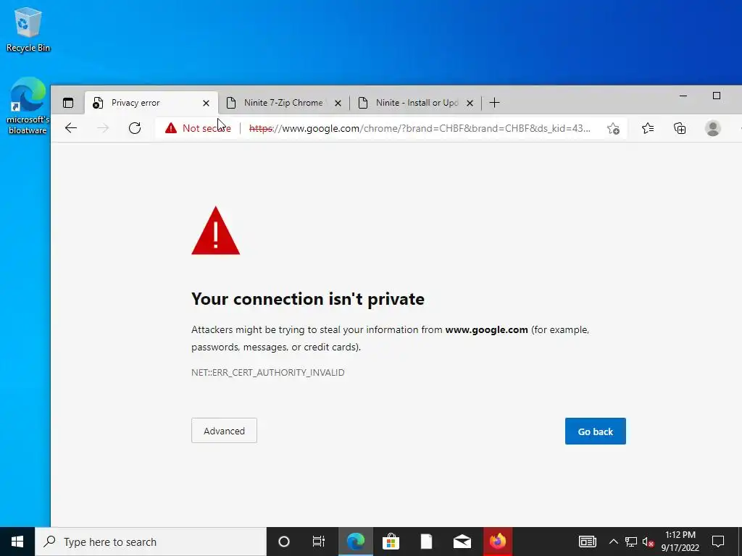This screenshot has width=742, height=556.
Task: Open the News and interests taskbar icon
Action: pyautogui.click(x=587, y=542)
